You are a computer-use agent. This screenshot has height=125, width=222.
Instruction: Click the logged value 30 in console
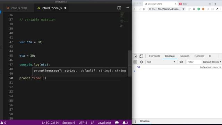(x=138, y=67)
